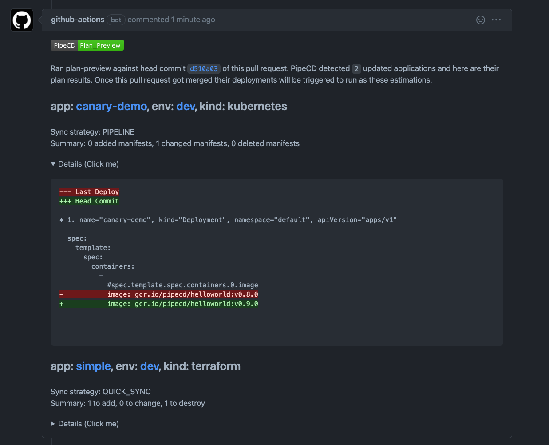
Task: Open the canary-demo application link
Action: point(111,107)
